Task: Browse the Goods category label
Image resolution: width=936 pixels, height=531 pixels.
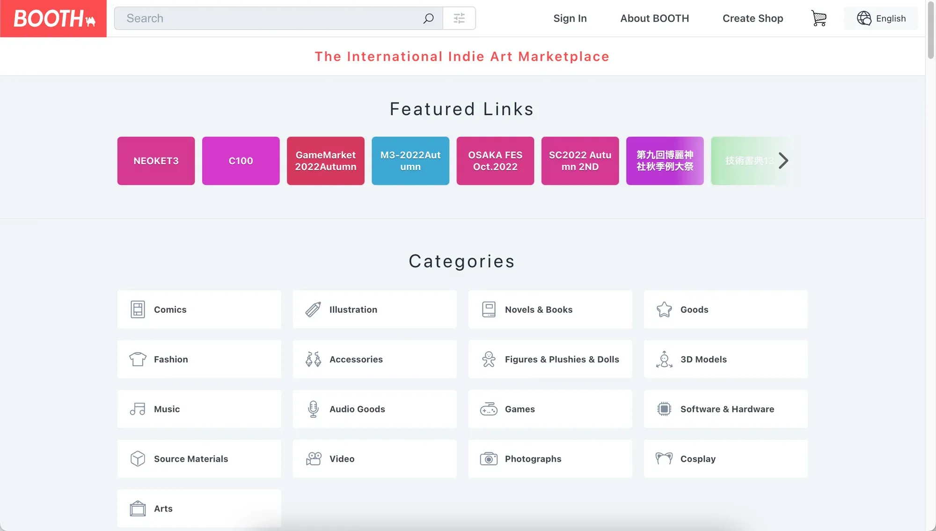Action: click(694, 310)
